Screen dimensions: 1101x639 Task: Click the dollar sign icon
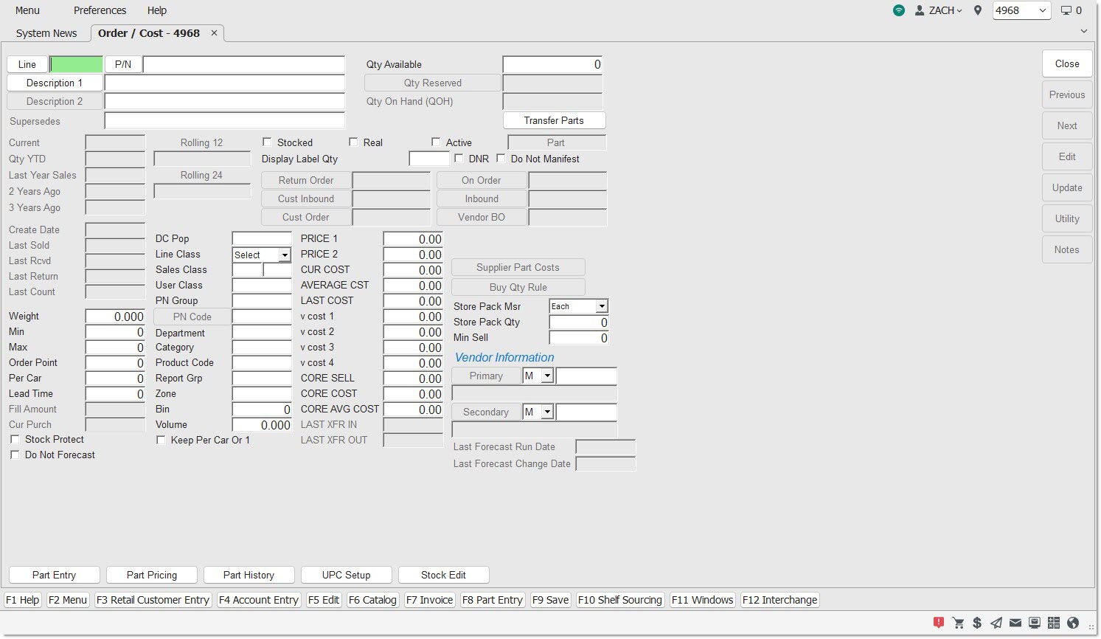tap(976, 623)
